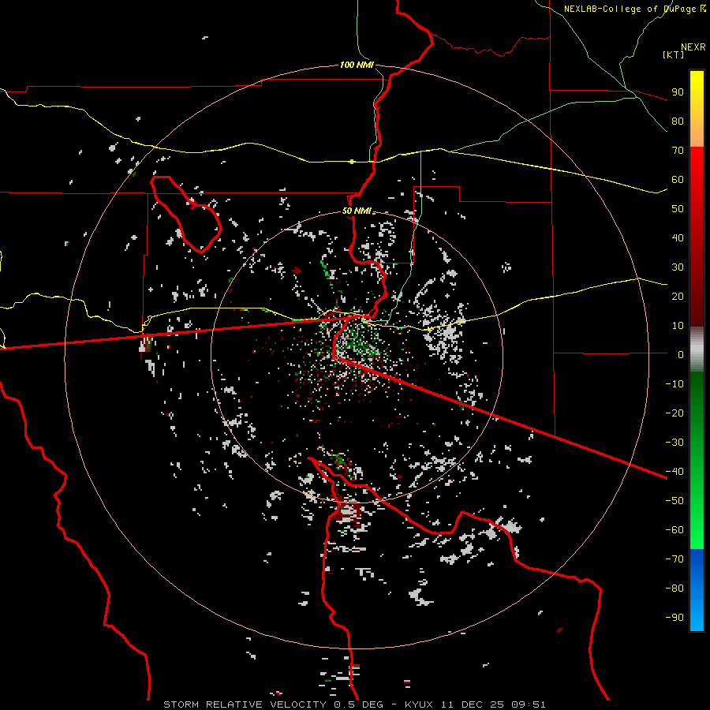Image resolution: width=710 pixels, height=710 pixels.
Task: Click the 60 value on the velocity scale
Action: [678, 179]
